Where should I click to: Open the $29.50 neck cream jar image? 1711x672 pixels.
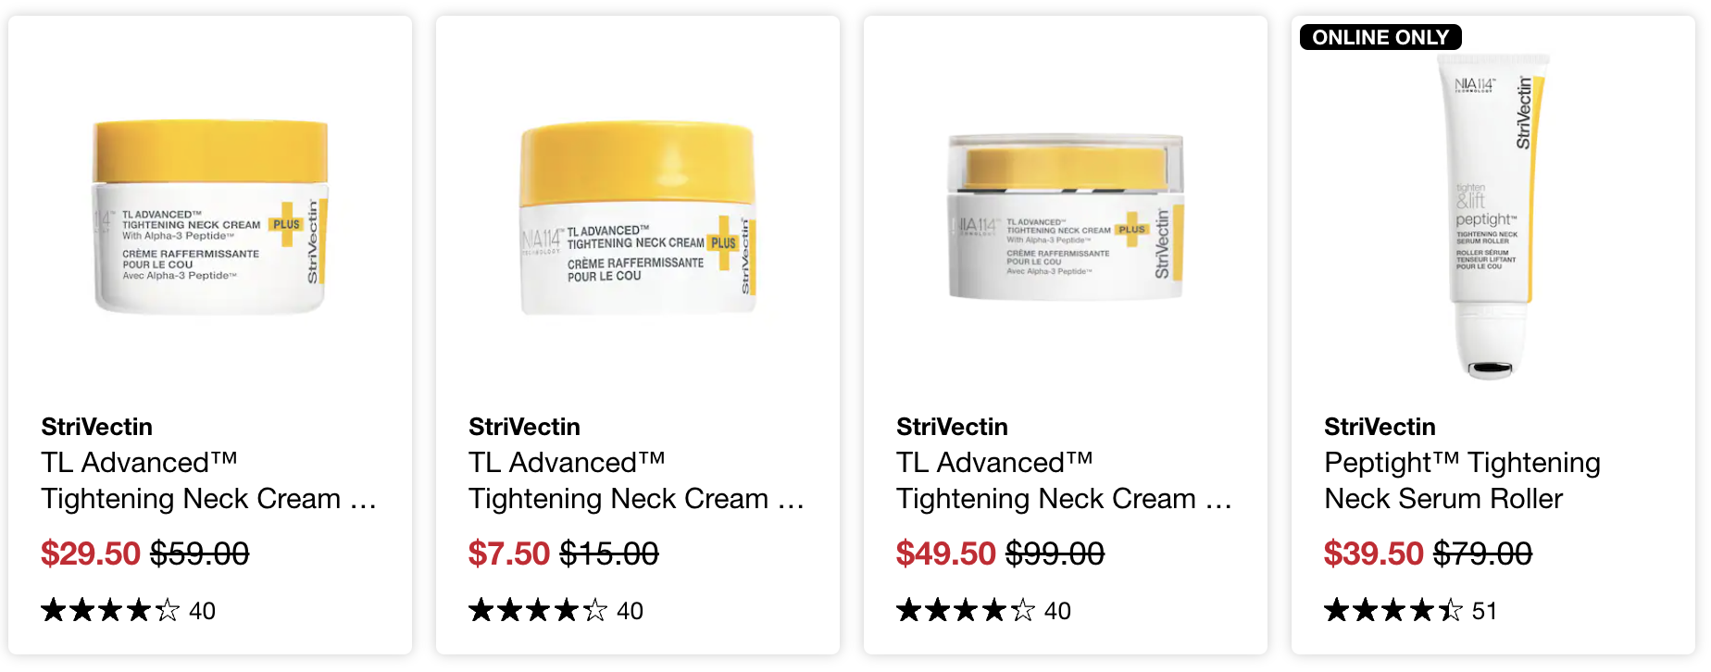coord(210,217)
